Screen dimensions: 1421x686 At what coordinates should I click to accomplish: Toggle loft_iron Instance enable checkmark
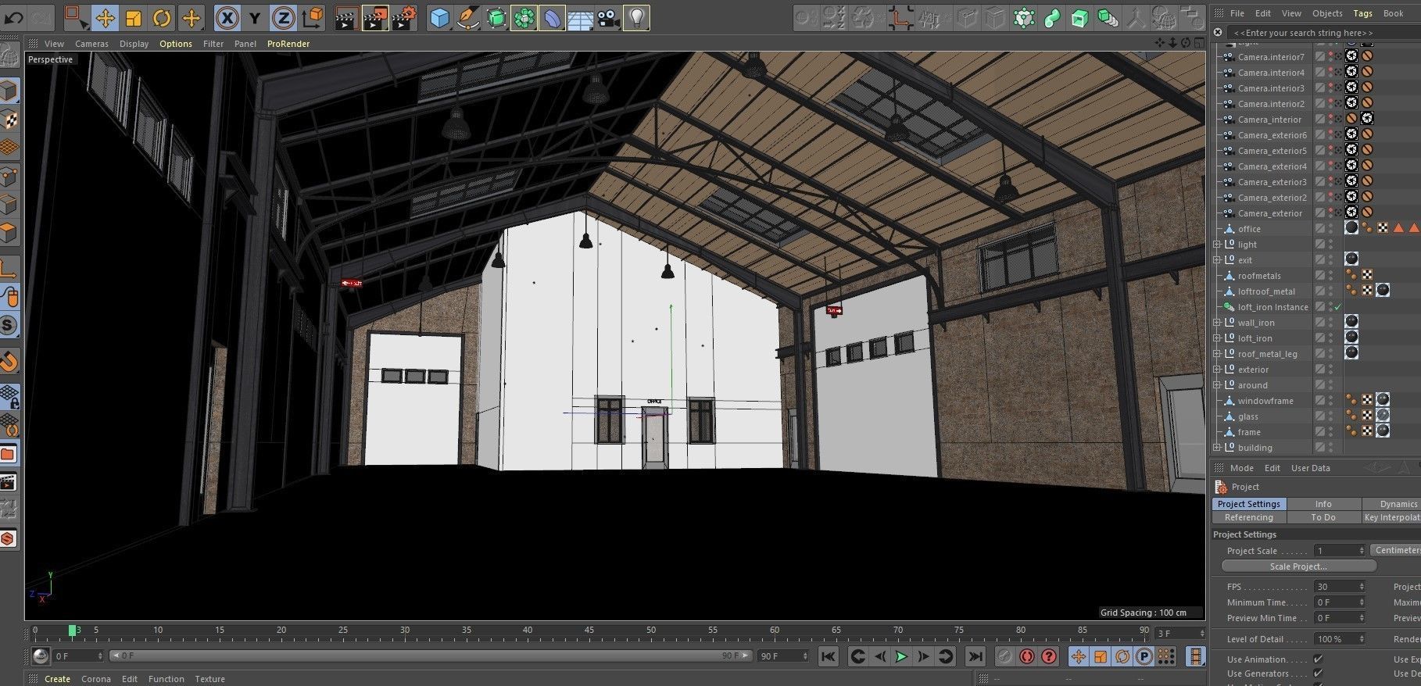click(1338, 307)
